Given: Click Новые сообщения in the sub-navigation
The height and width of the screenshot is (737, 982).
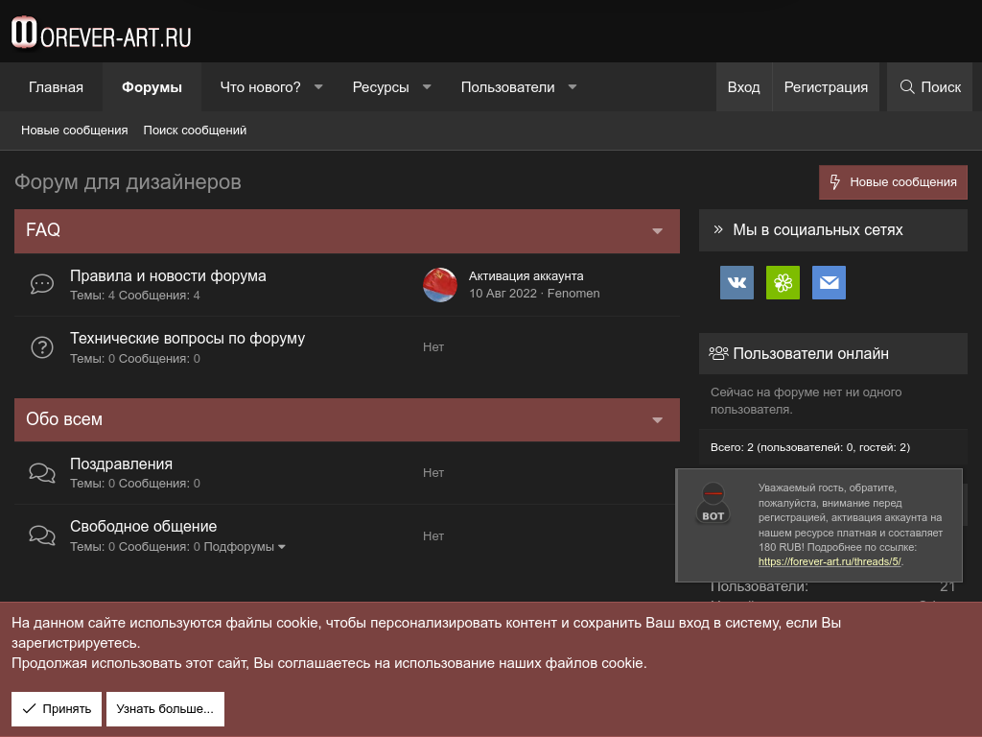Looking at the screenshot, I should [75, 131].
